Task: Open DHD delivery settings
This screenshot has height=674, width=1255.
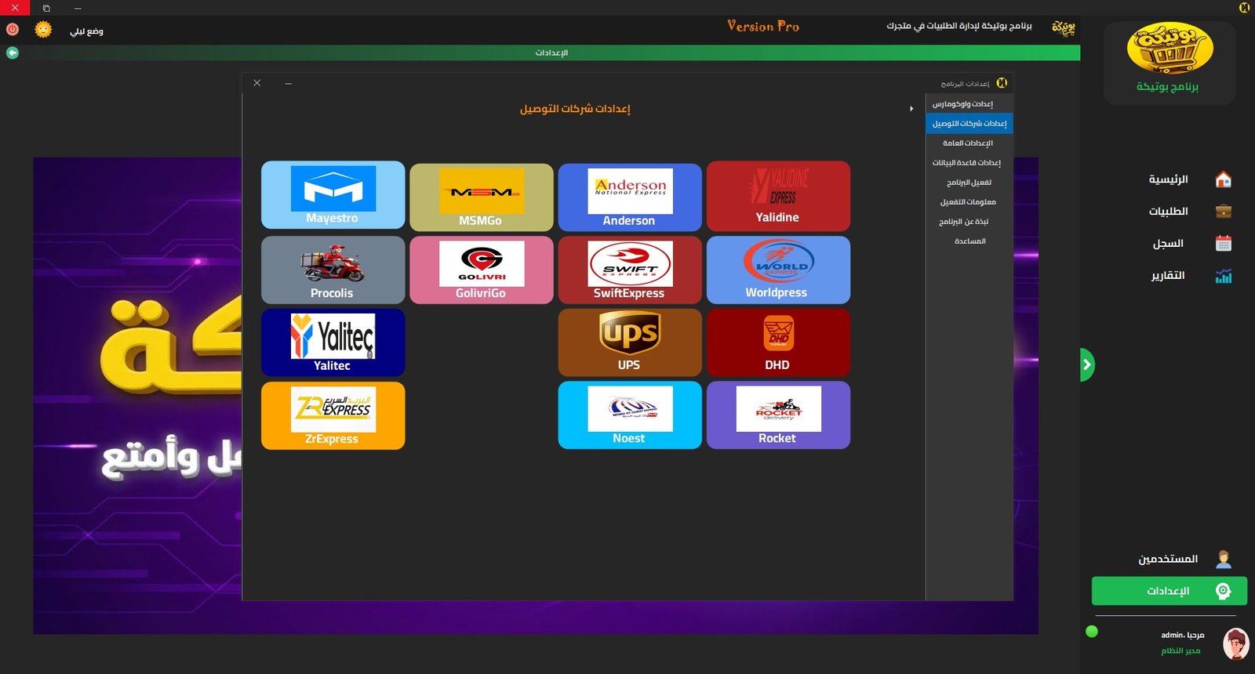Action: pyautogui.click(x=778, y=342)
